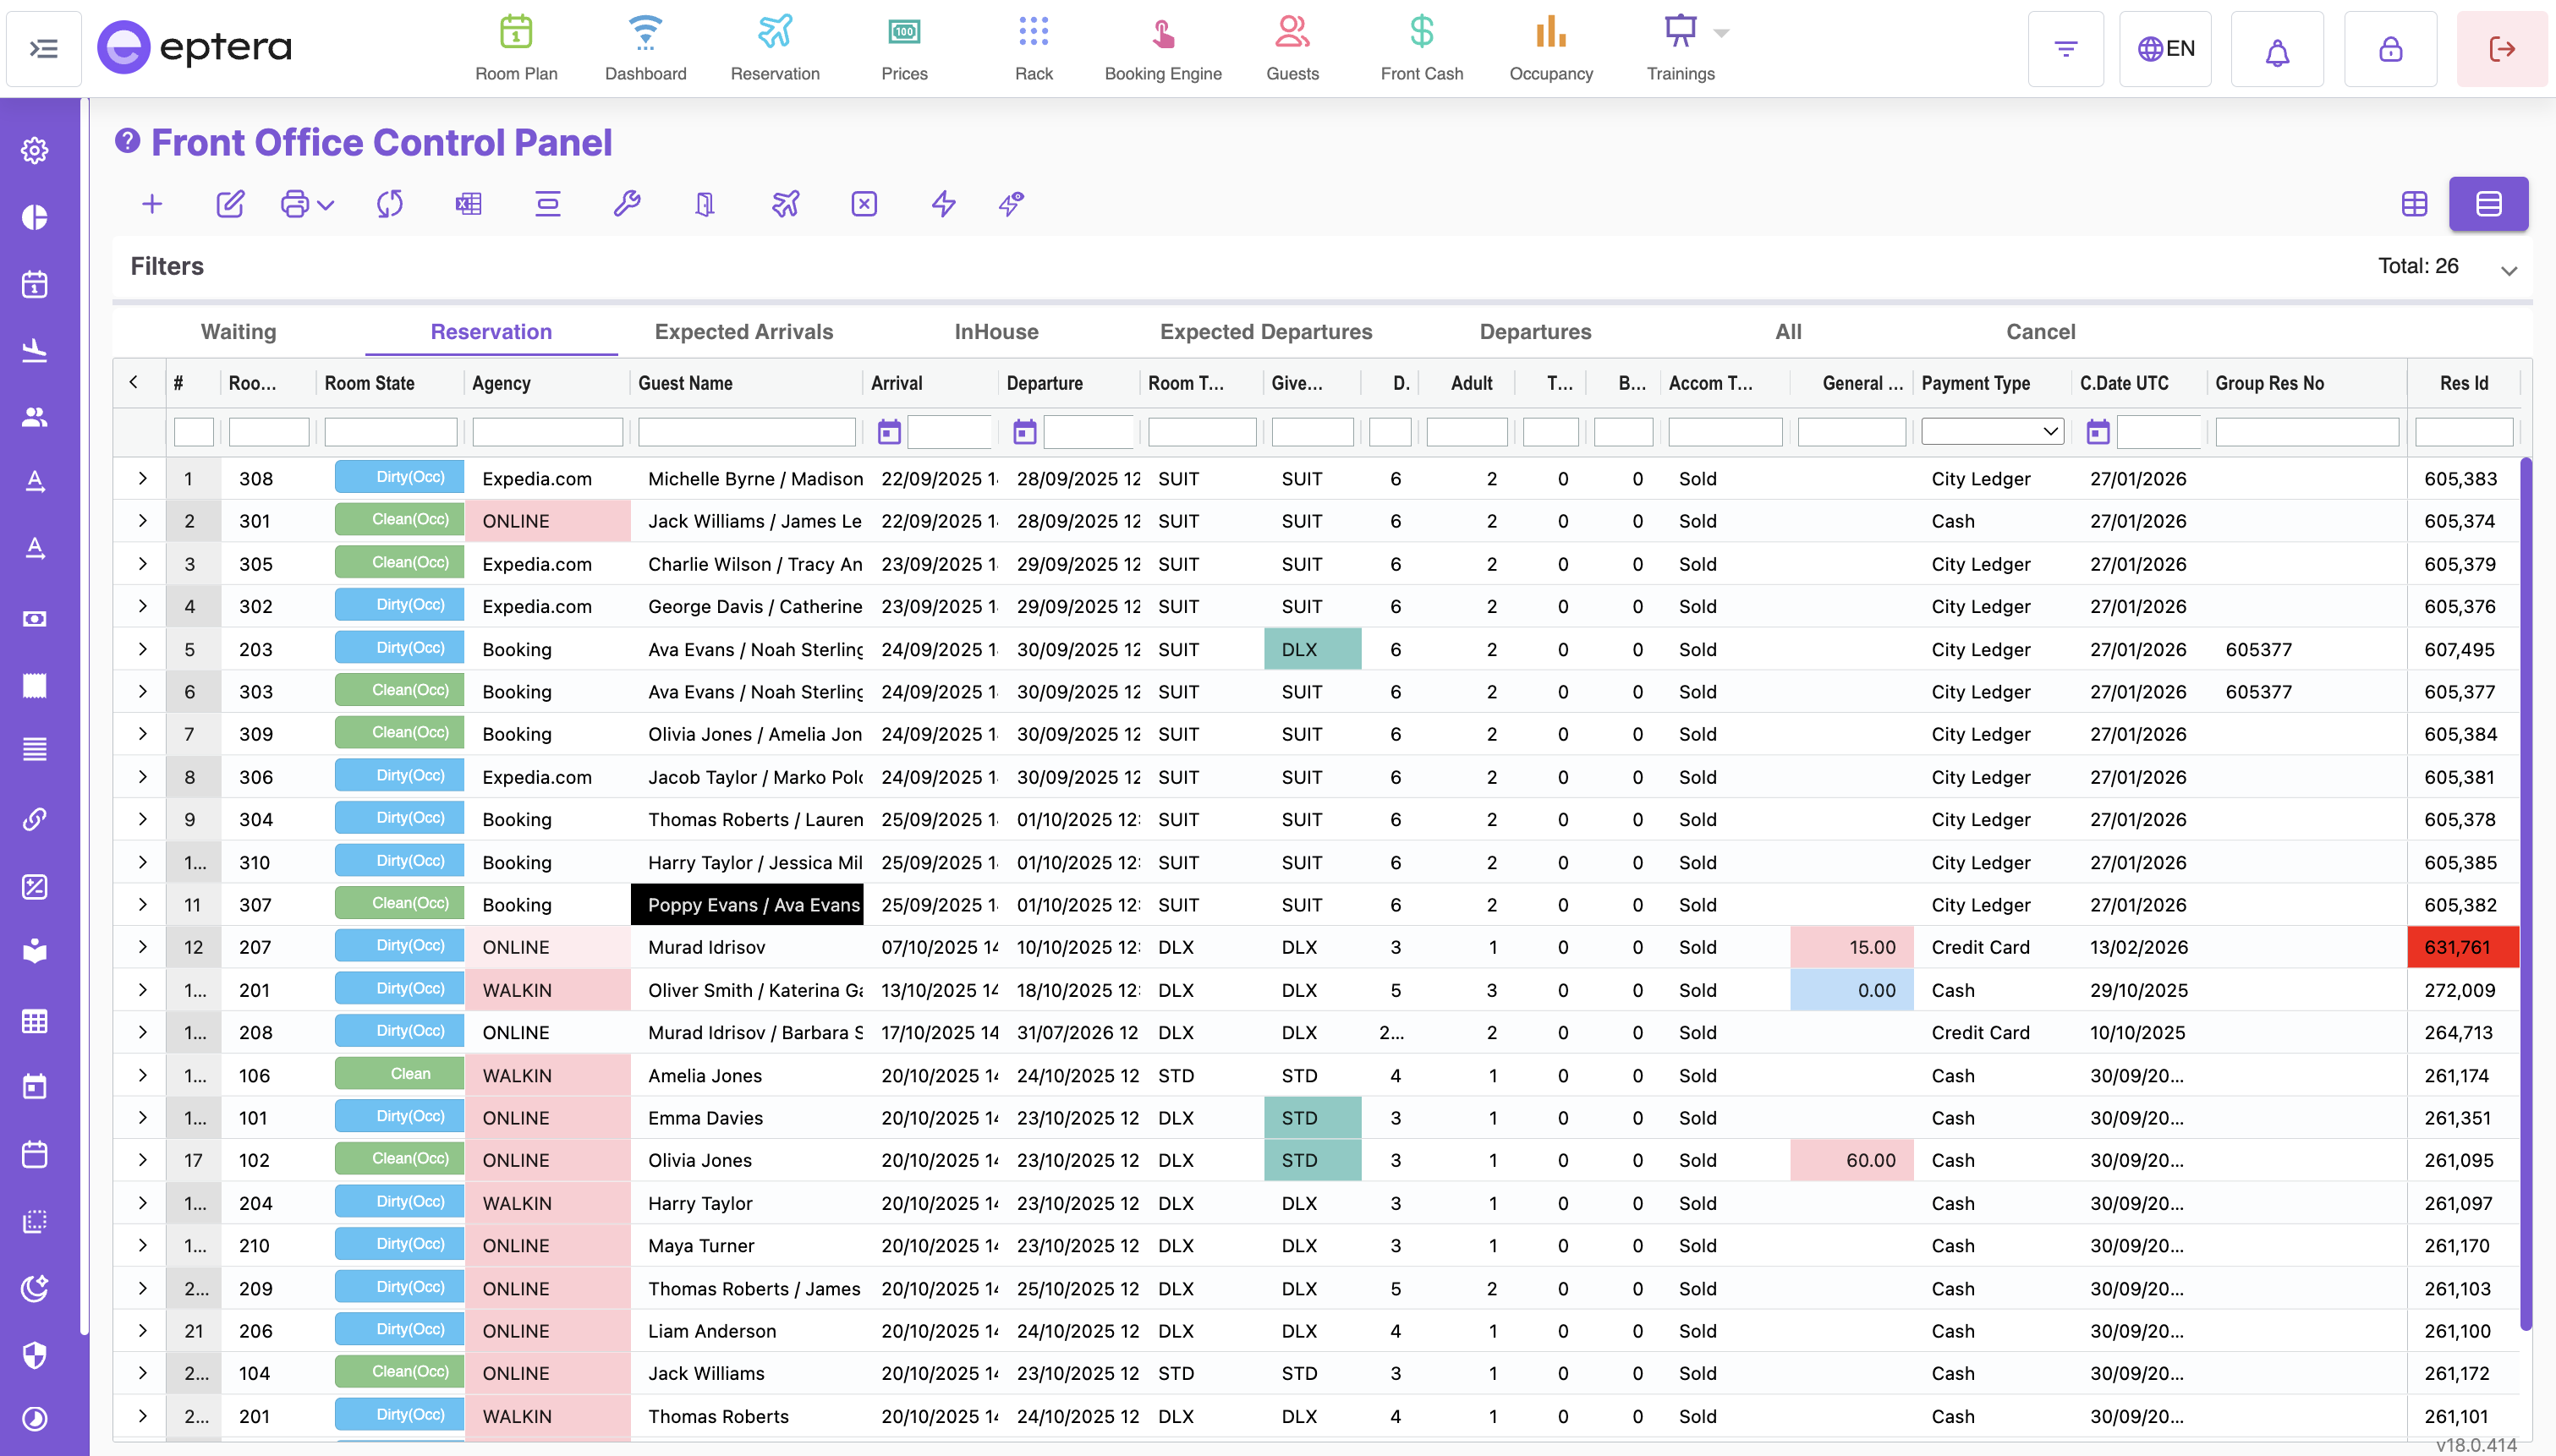Screen dimensions: 2556x1456
Task: Collapse the sidebar menu toggle
Action: (44, 48)
